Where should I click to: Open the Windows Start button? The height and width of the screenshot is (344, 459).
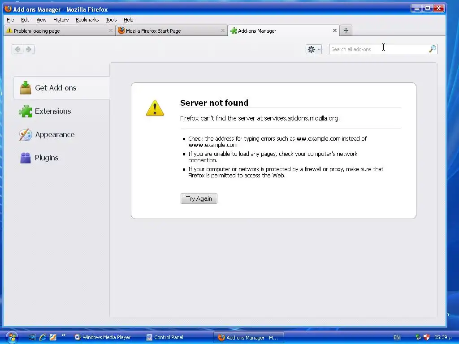coord(11,338)
